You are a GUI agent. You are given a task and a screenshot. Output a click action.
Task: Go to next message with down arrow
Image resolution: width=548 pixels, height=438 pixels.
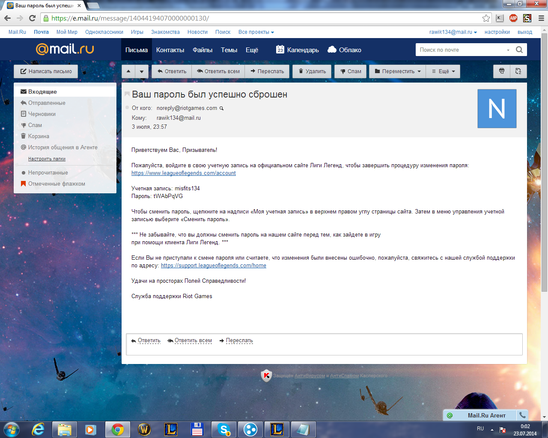[x=142, y=71]
